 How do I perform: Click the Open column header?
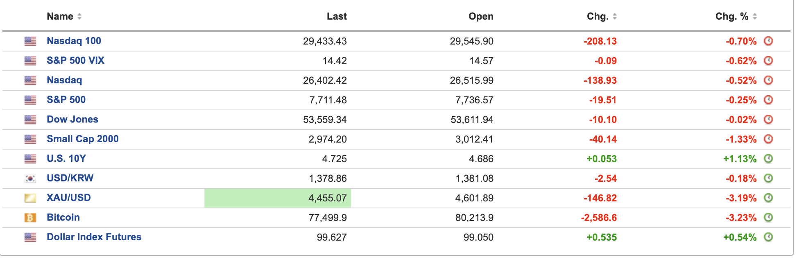pyautogui.click(x=481, y=16)
